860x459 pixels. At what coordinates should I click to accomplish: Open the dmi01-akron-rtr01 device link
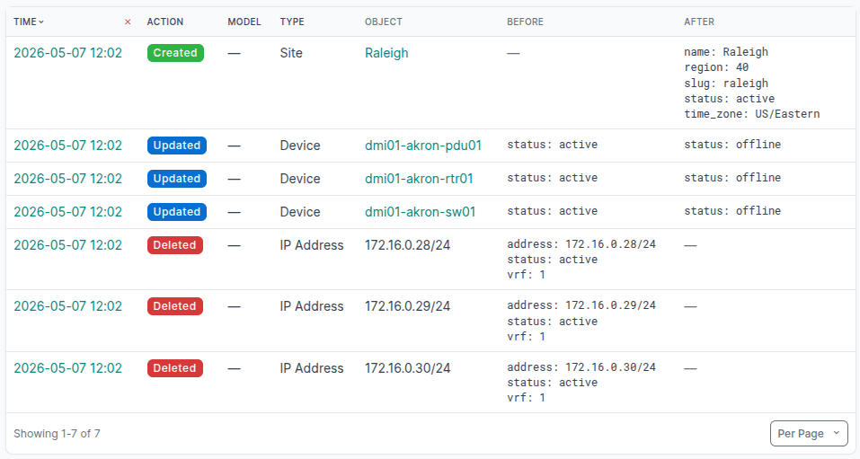(x=419, y=179)
